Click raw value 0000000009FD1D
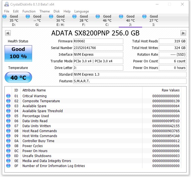191x177 pixels. [x=166, y=121]
